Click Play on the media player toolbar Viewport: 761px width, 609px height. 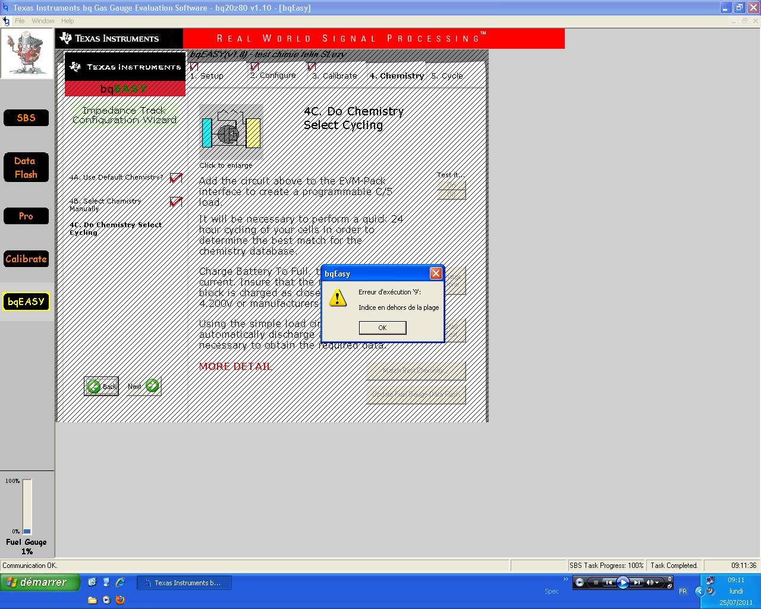(x=622, y=583)
